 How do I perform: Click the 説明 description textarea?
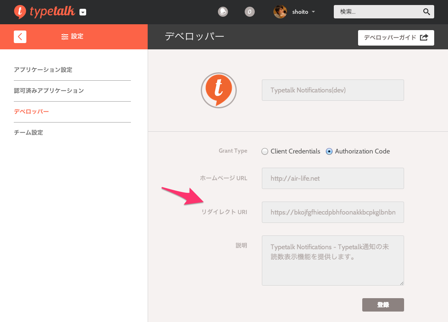click(x=333, y=261)
